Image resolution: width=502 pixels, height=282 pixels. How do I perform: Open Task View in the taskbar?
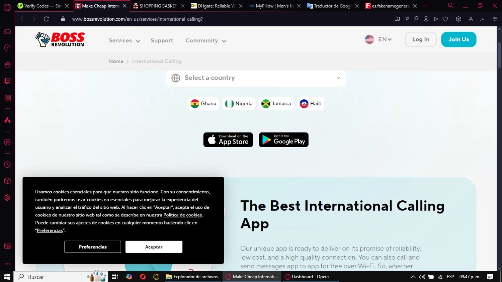pos(114,277)
